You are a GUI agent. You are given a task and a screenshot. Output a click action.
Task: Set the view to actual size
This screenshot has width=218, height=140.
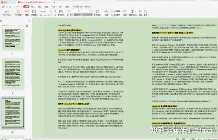coord(41,15)
